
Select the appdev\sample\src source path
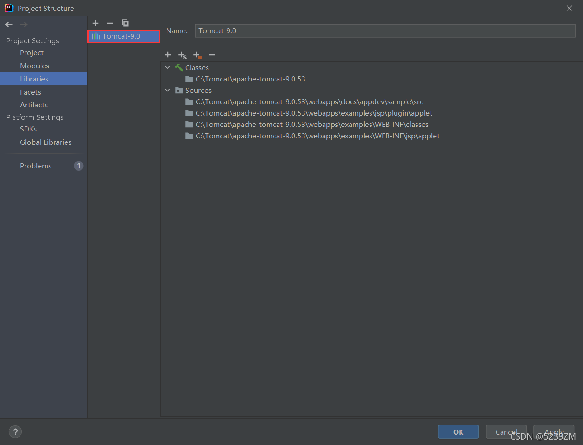click(x=309, y=102)
